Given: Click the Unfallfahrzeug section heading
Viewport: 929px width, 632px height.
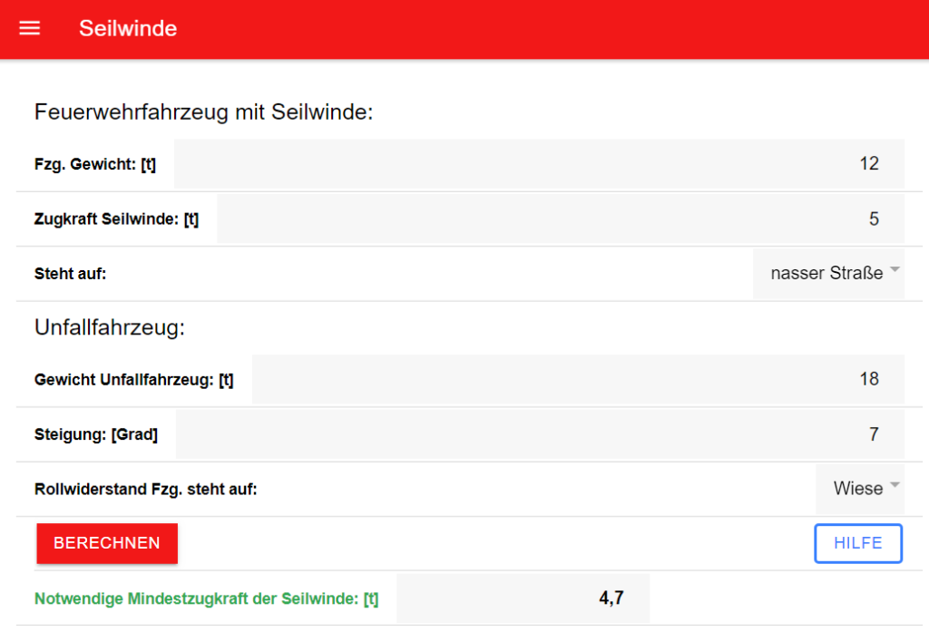Looking at the screenshot, I should [110, 327].
